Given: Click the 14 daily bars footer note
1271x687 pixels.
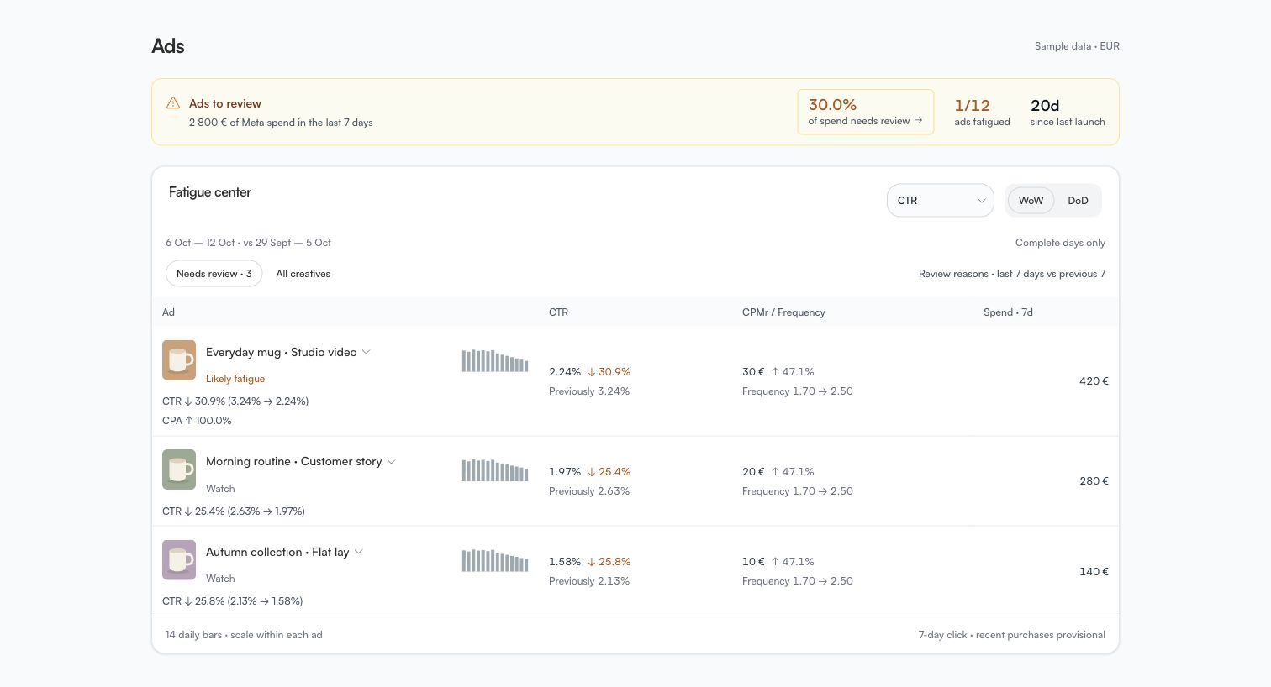Looking at the screenshot, I should tap(244, 634).
